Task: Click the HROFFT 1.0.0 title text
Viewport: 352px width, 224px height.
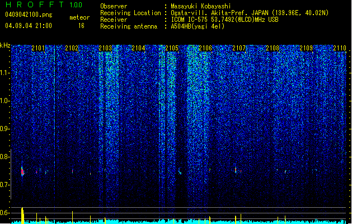Action: click(44, 4)
